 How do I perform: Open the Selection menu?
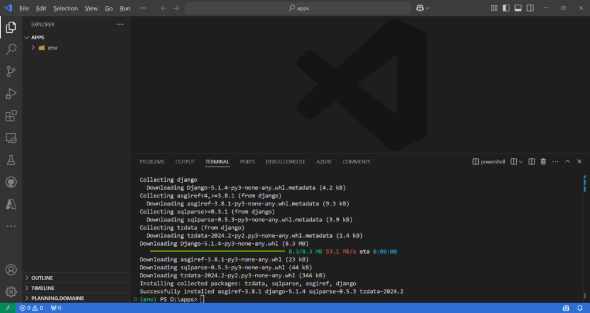66,8
